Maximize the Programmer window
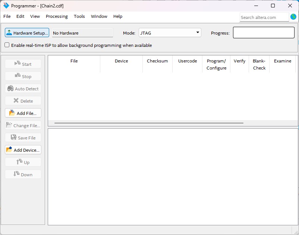Viewport: 299px width, 235px height. tap(273, 6)
